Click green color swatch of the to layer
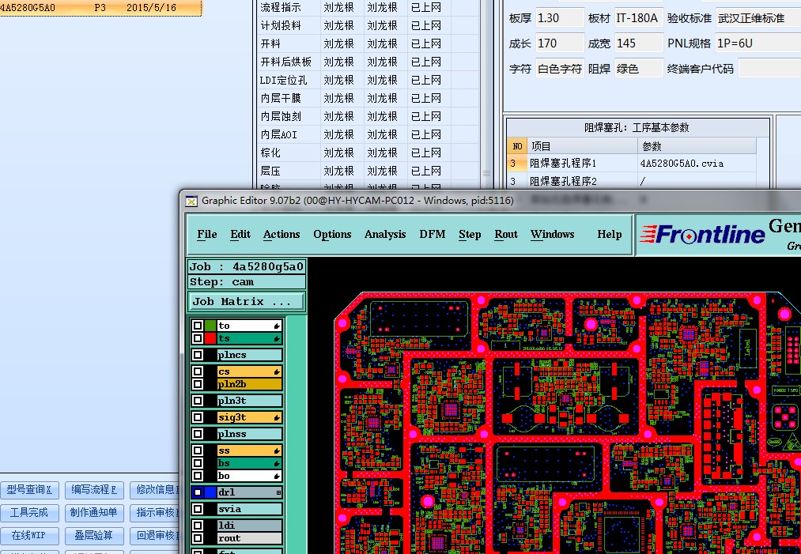Screen dimensions: 801x554 pos(210,326)
